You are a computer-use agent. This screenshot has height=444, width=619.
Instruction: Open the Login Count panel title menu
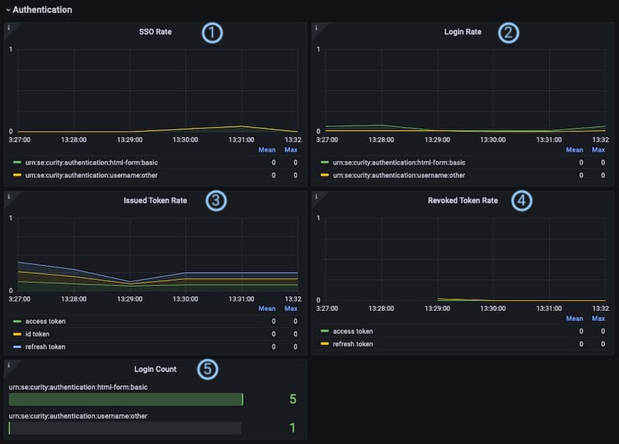point(156,370)
